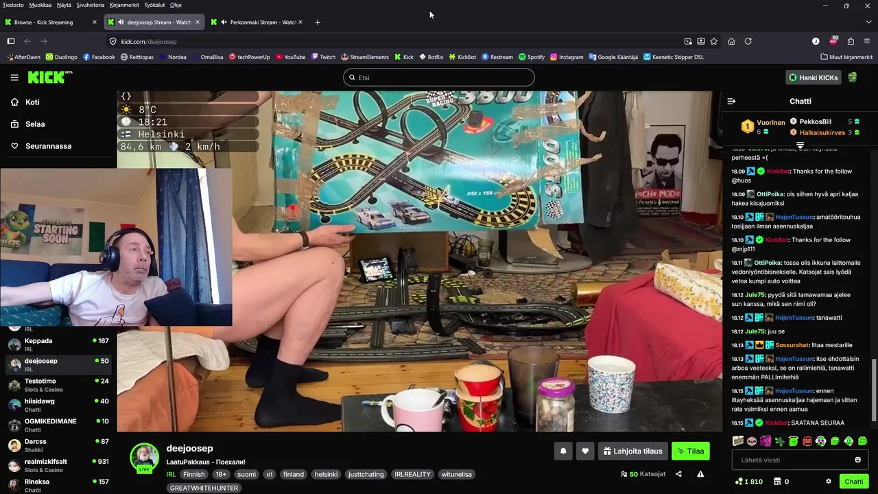Open OGMIKEDIMANE channel in sidebar
878x494 pixels.
pos(58,425)
